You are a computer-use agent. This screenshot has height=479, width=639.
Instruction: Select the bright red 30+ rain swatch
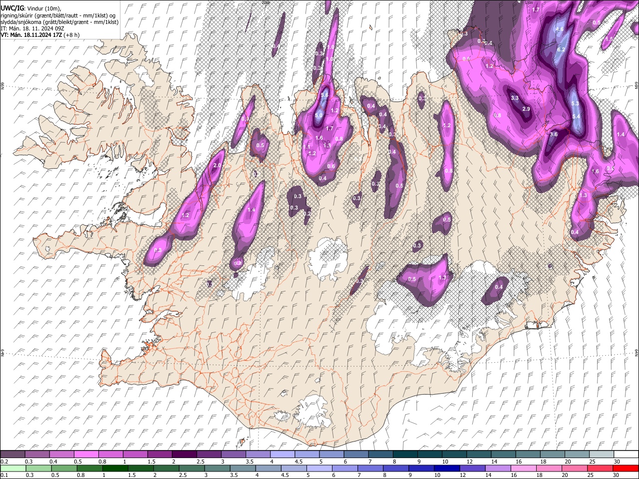pyautogui.click(x=625, y=468)
